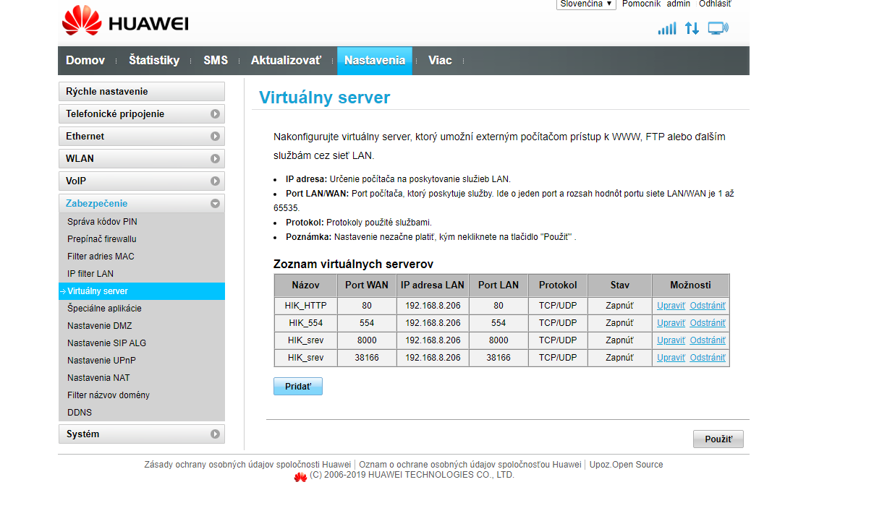Open the SMS tab

216,61
